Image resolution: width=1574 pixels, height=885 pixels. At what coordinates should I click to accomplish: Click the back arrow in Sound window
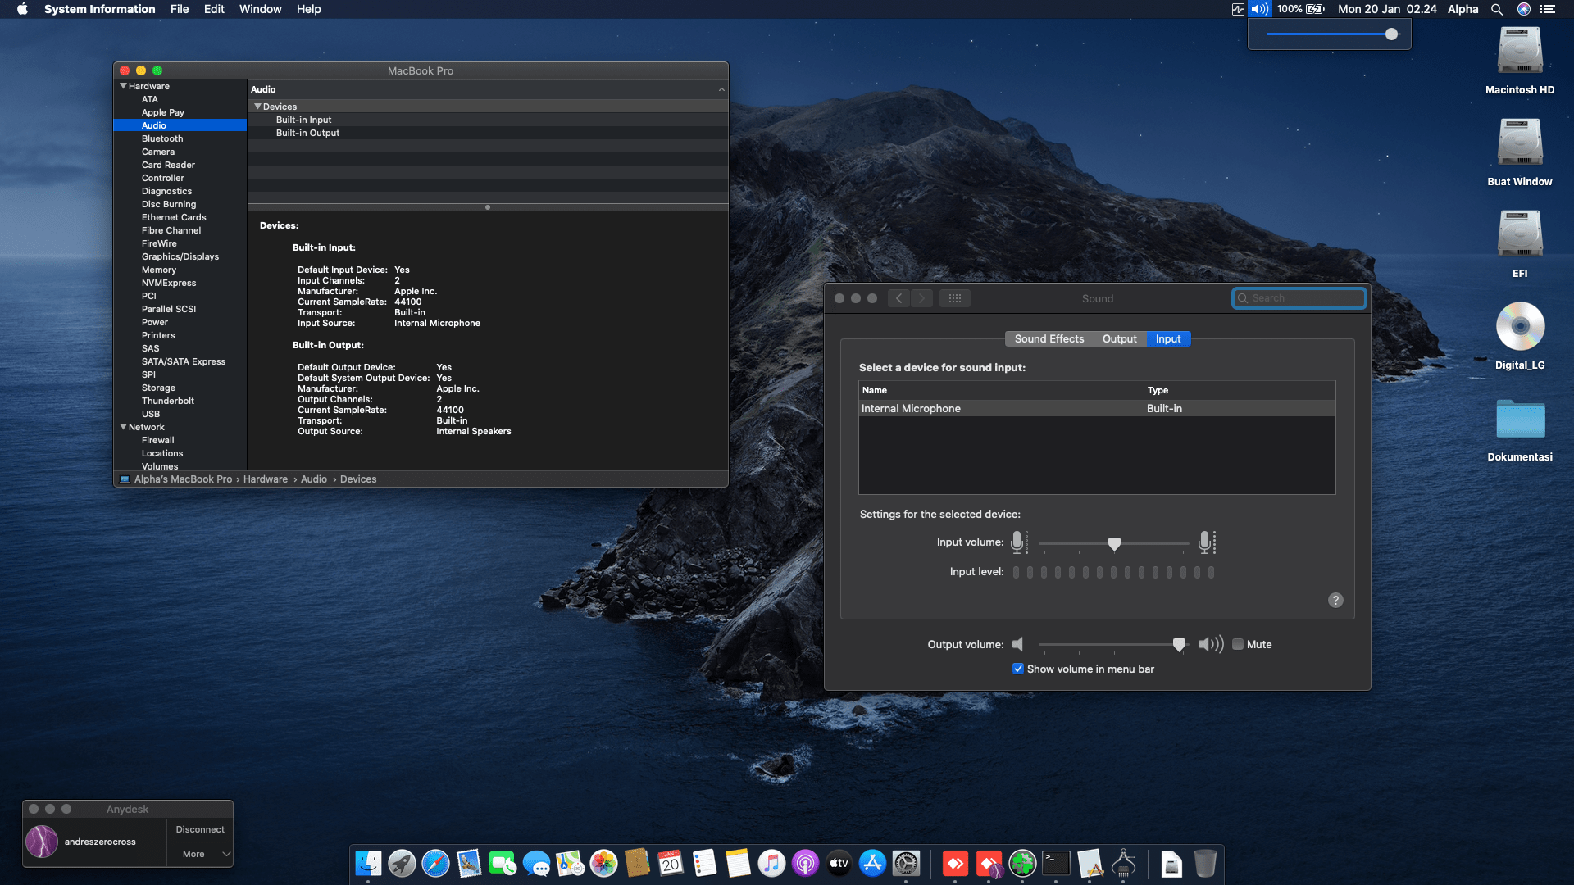(x=899, y=298)
